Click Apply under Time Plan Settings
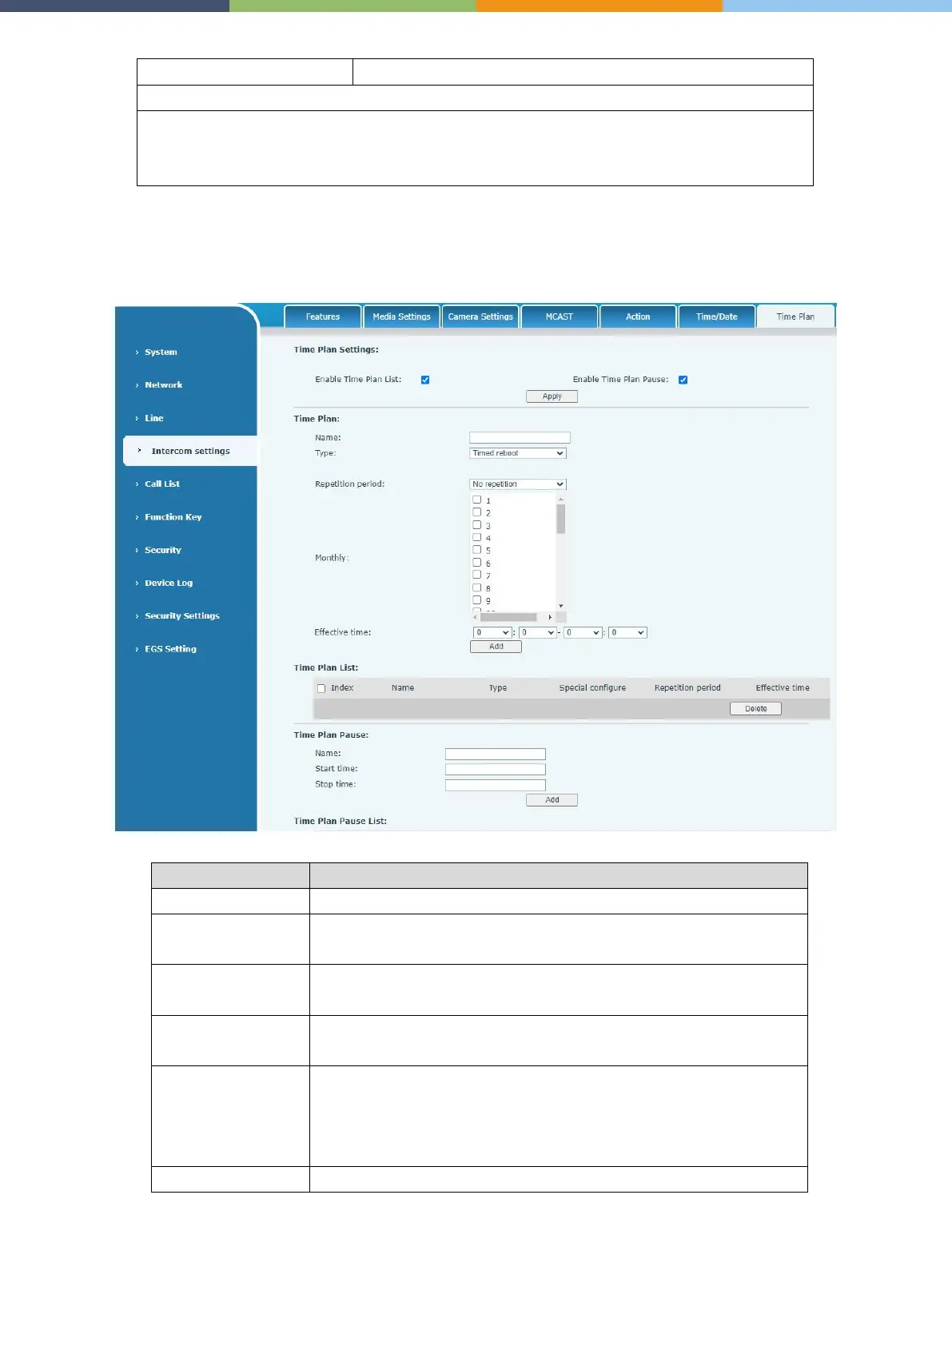 click(x=552, y=396)
